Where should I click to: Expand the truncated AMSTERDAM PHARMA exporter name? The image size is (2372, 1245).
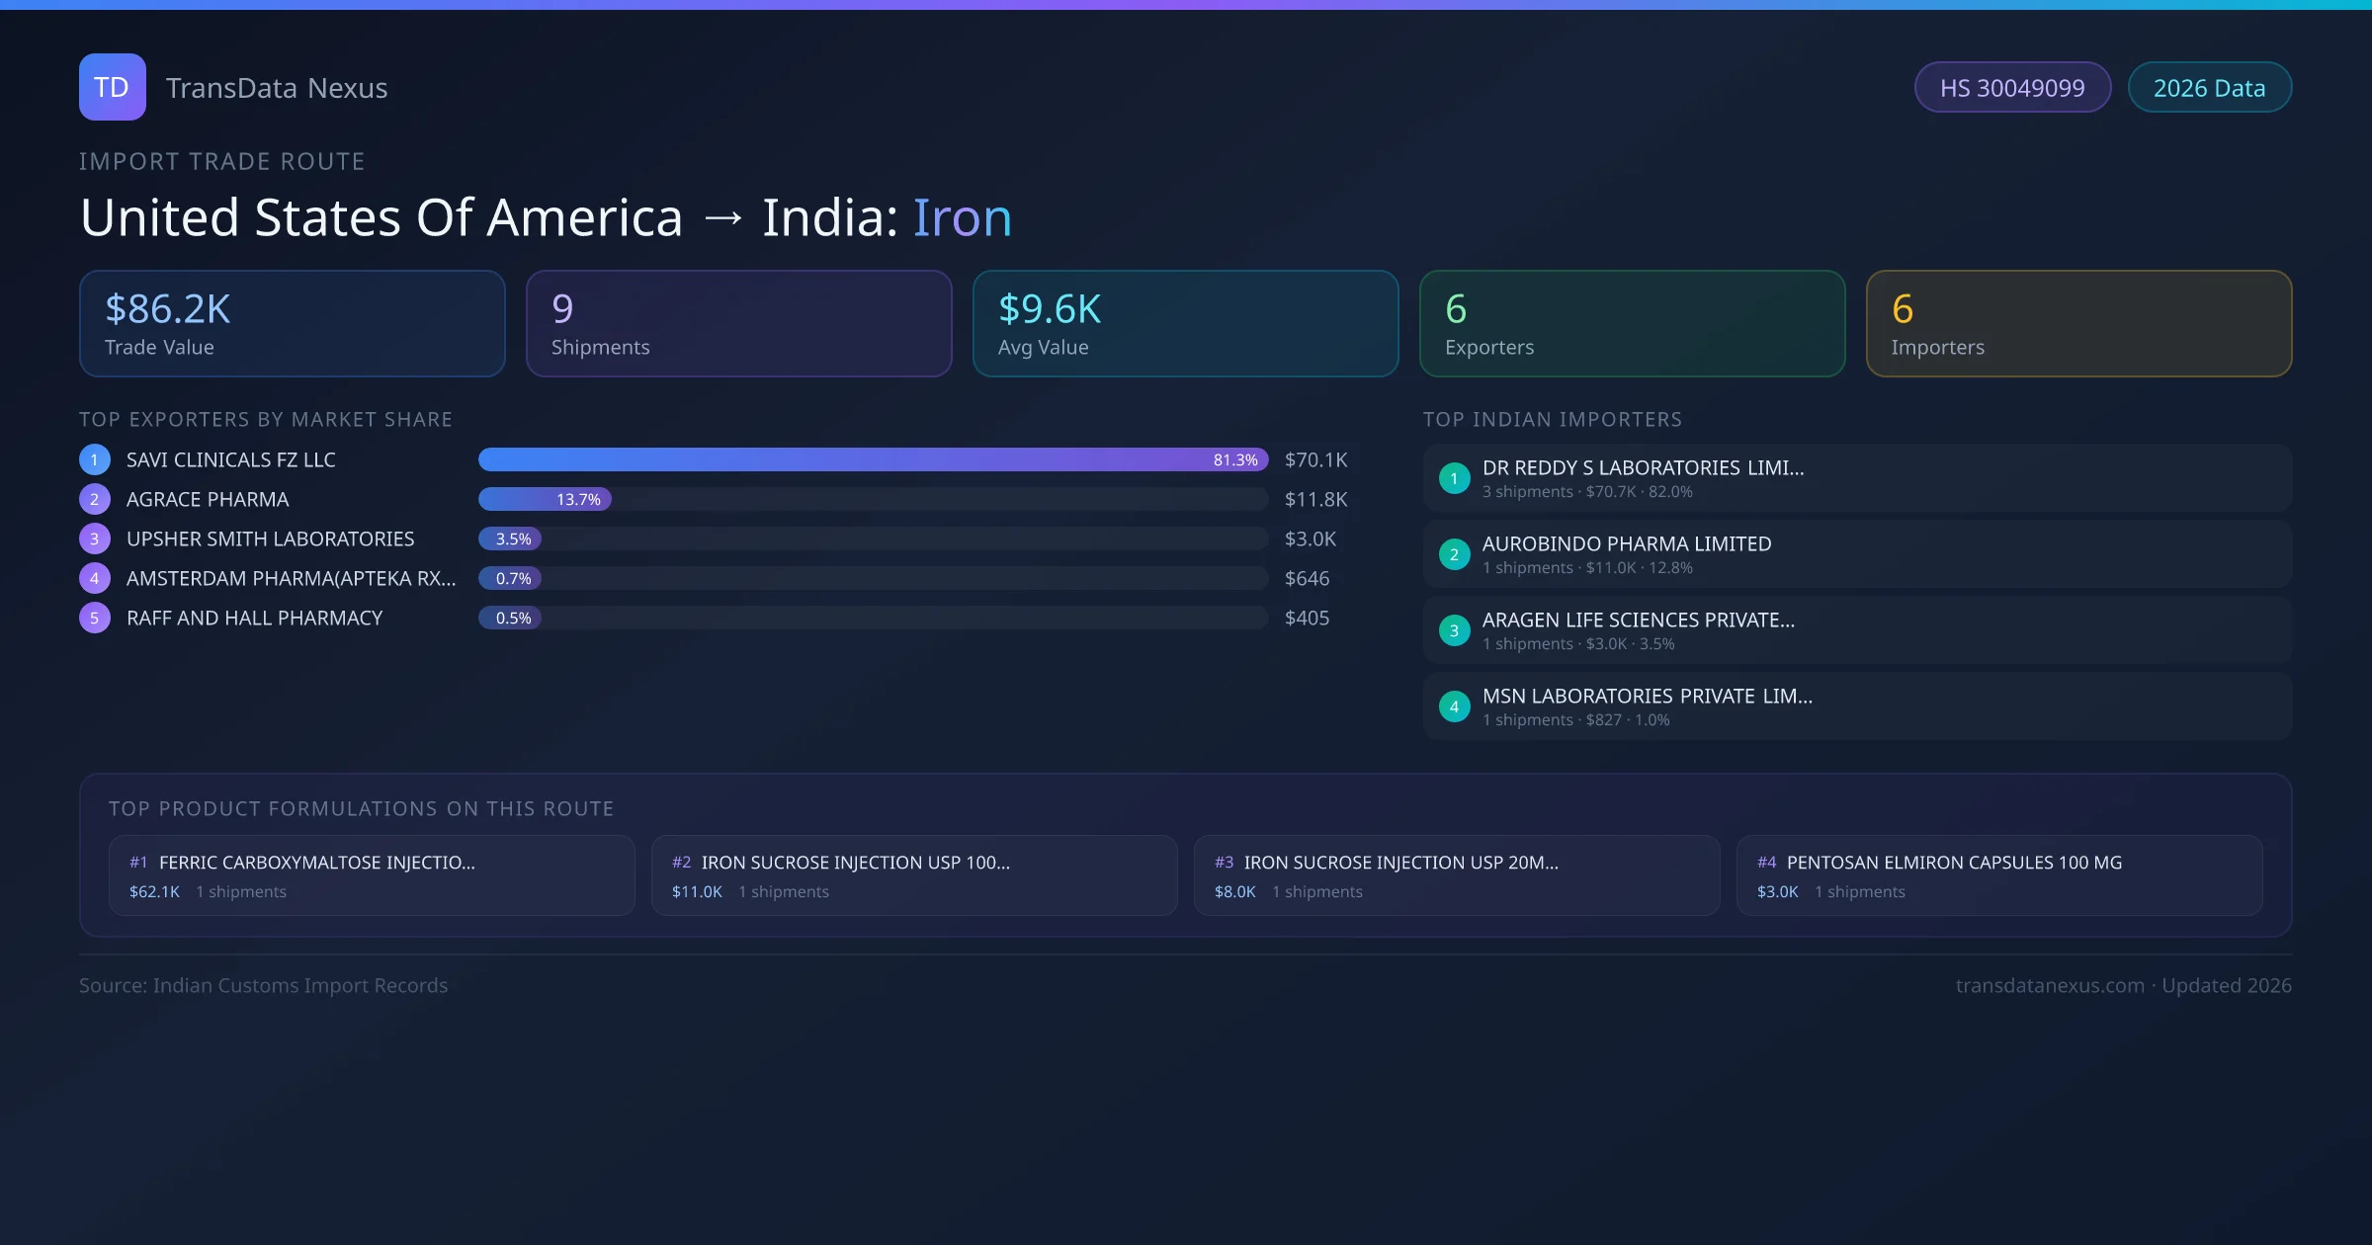click(x=291, y=578)
